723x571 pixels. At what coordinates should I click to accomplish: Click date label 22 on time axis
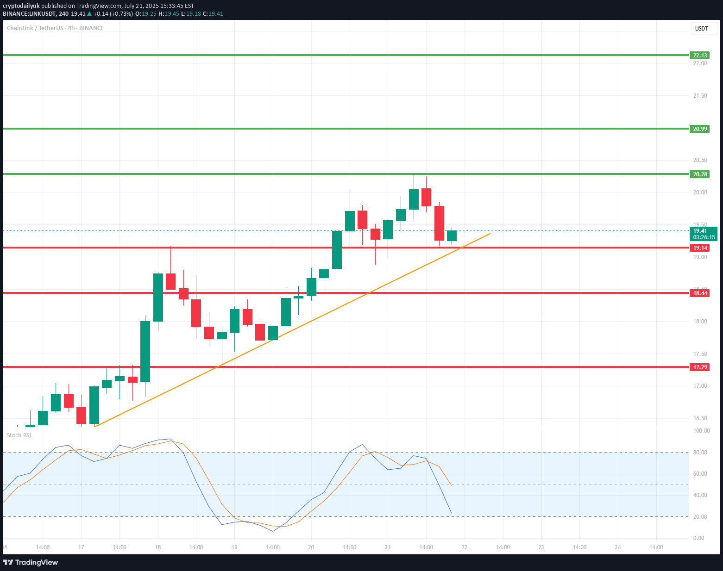(465, 547)
